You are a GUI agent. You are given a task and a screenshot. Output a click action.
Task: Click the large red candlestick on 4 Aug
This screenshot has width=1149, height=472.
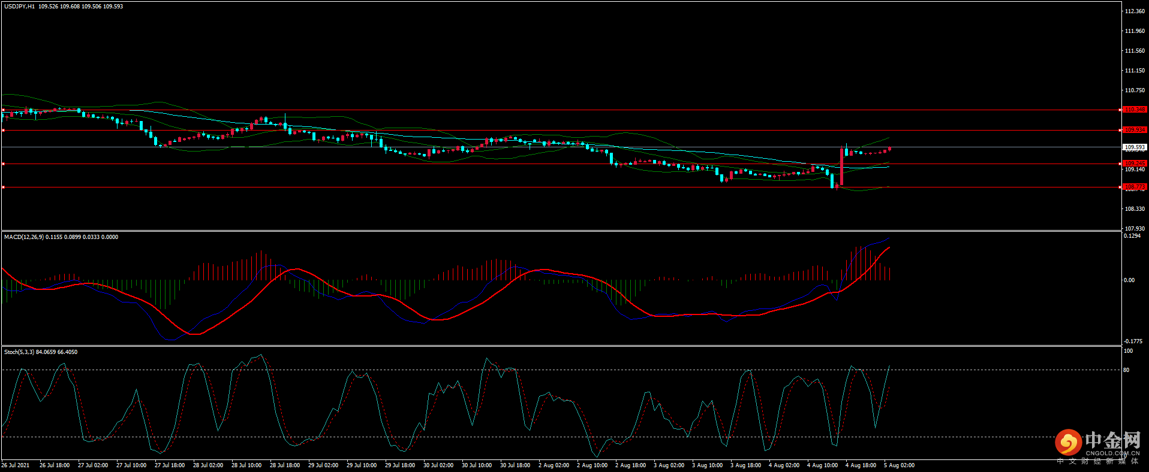click(841, 167)
